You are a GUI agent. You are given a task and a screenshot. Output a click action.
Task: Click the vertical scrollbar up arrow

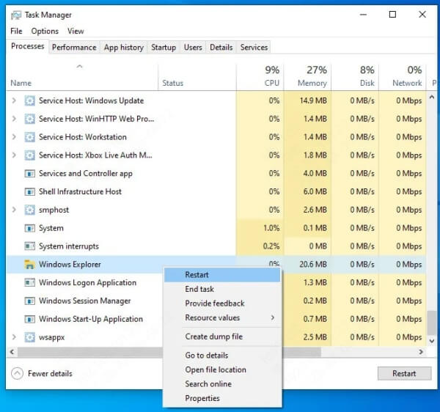coord(432,98)
